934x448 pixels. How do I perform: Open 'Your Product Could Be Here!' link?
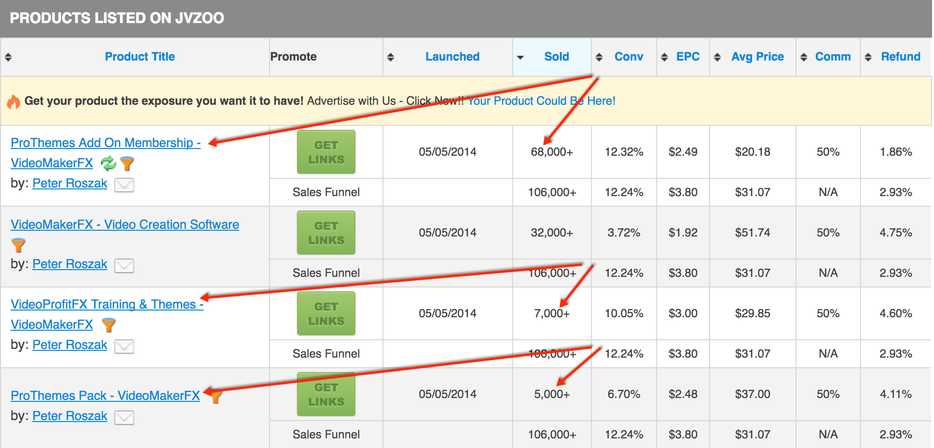[541, 101]
